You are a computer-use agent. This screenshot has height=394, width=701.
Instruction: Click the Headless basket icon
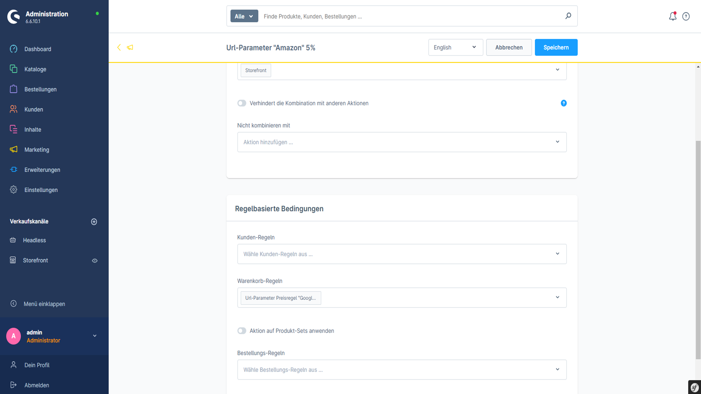[13, 240]
